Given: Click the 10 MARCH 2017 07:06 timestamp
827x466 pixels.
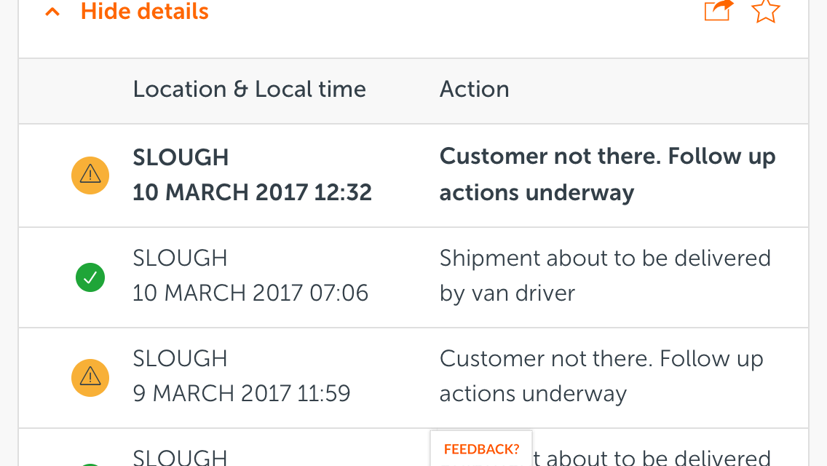Looking at the screenshot, I should [x=250, y=293].
